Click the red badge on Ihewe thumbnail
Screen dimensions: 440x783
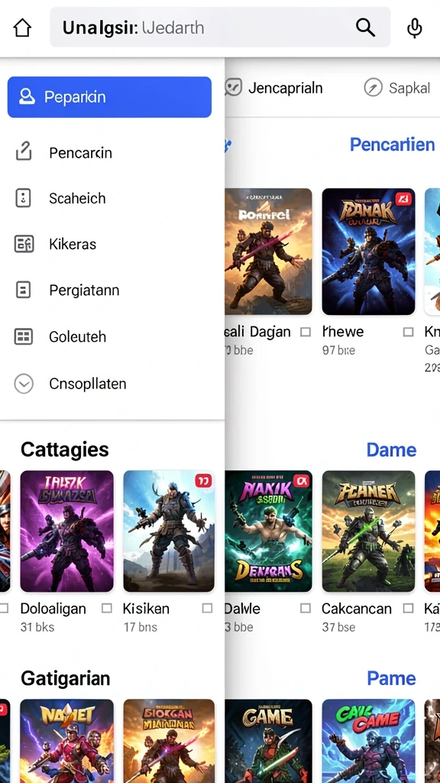pyautogui.click(x=402, y=200)
